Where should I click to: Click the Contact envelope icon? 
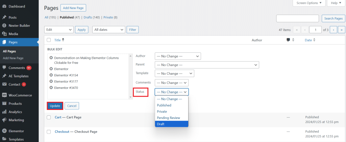[4, 85]
